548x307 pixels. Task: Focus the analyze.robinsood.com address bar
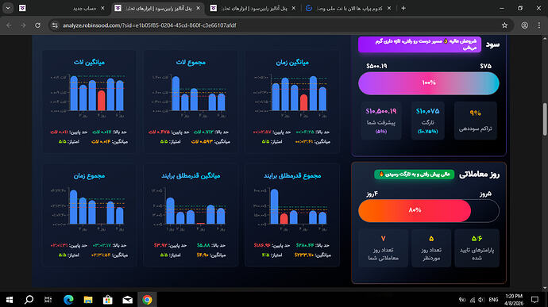click(280, 25)
